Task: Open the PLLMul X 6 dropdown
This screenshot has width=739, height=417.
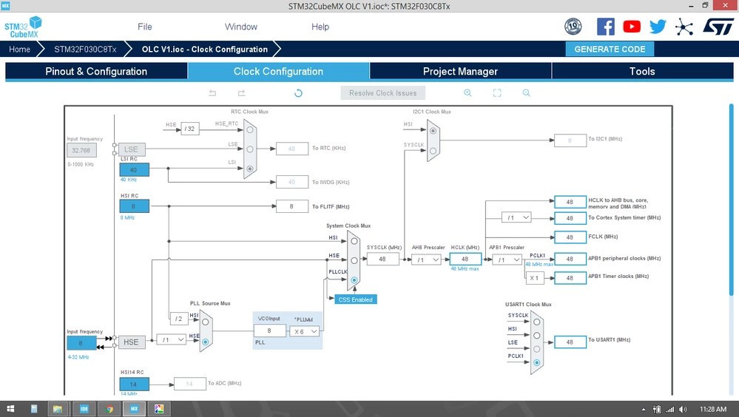Action: tap(305, 331)
